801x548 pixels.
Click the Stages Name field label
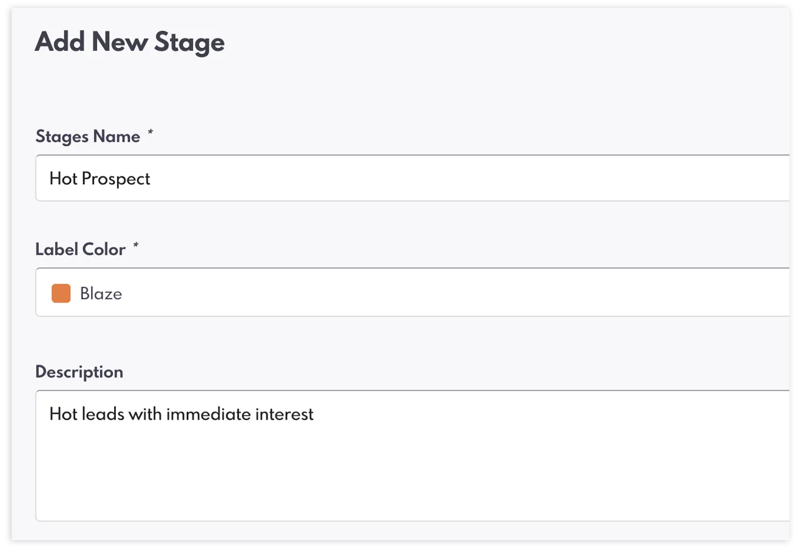pyautogui.click(x=88, y=136)
